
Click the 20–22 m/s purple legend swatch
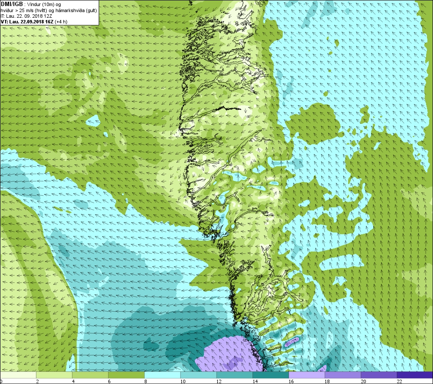click(x=378, y=375)
